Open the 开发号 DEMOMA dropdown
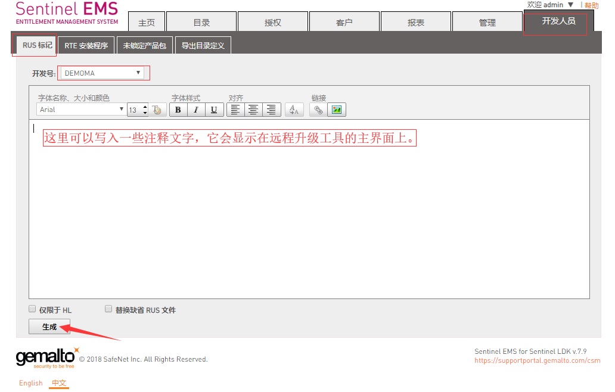 (x=104, y=73)
